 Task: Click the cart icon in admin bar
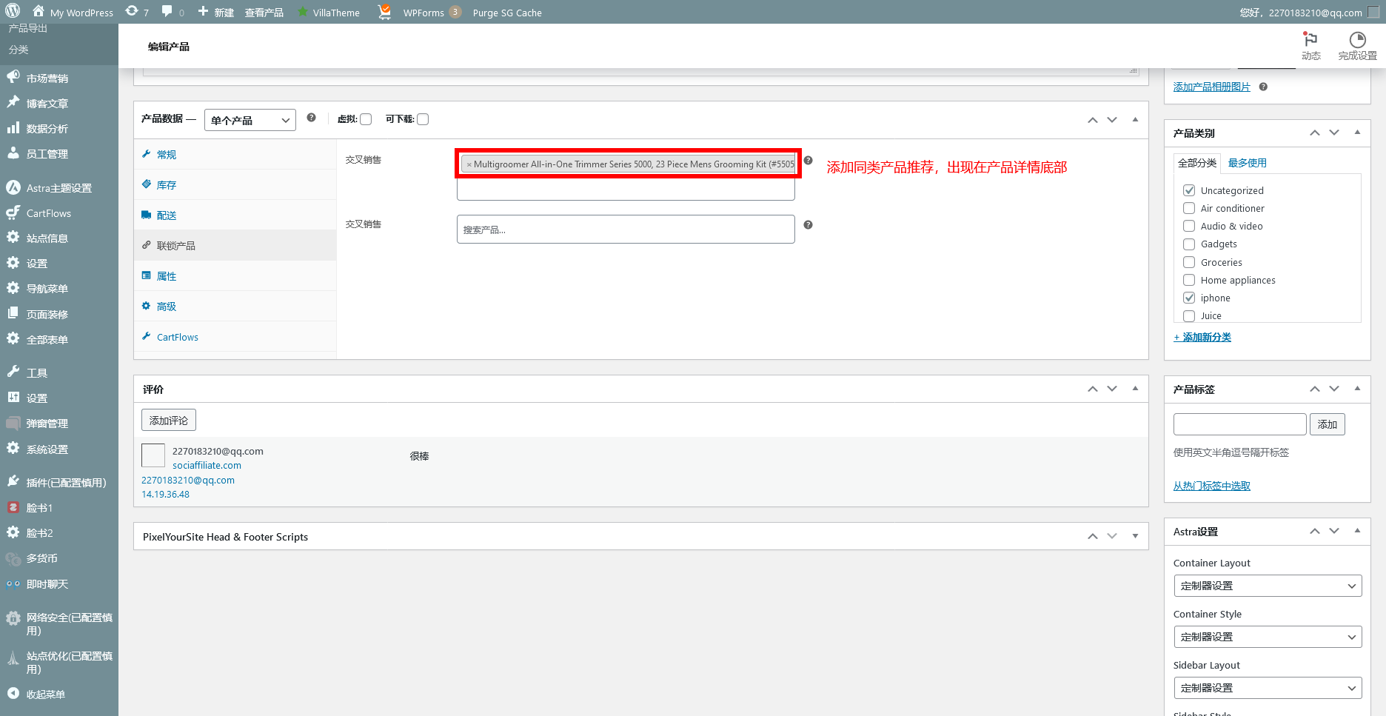pyautogui.click(x=384, y=12)
